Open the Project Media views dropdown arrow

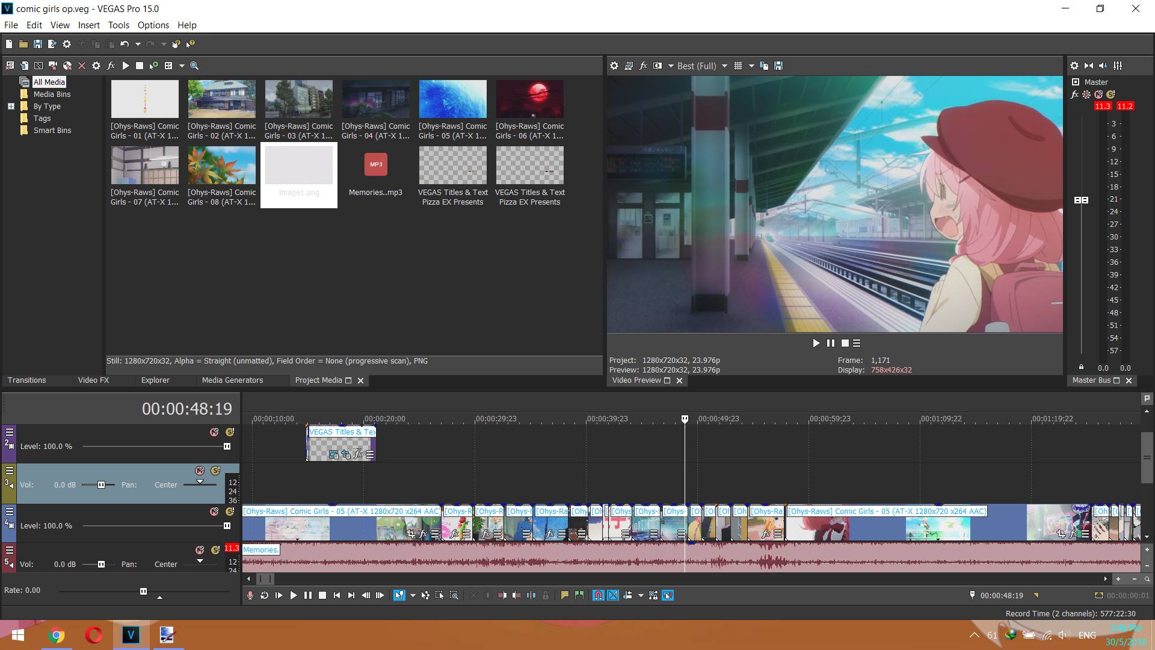[x=182, y=66]
